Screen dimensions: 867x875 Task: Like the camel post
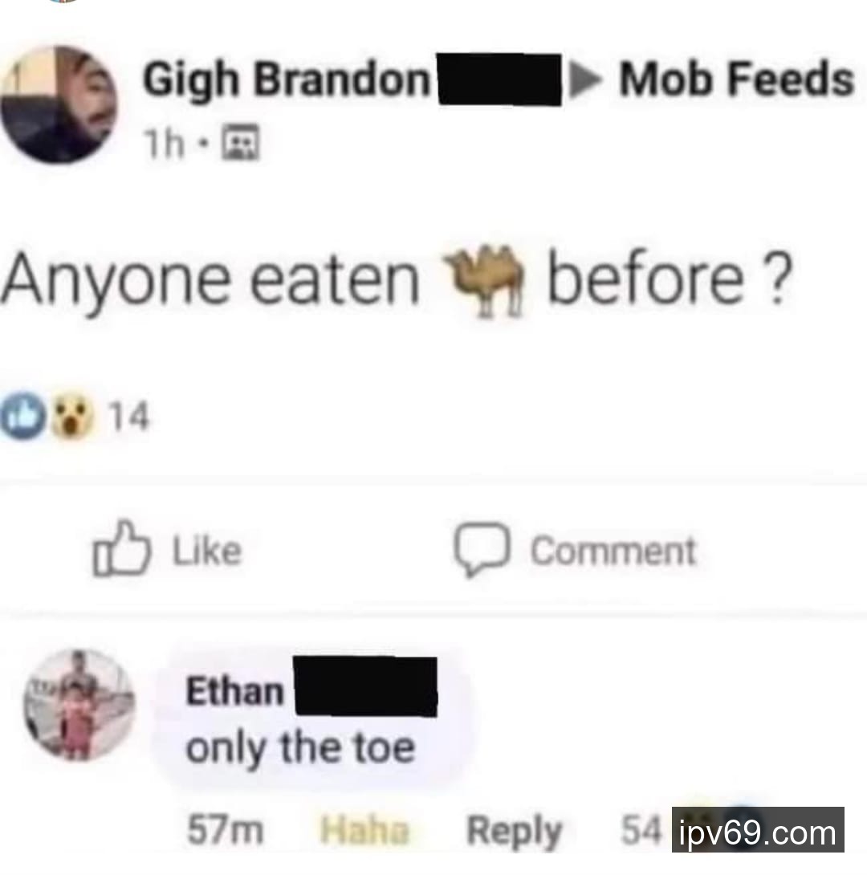point(167,548)
